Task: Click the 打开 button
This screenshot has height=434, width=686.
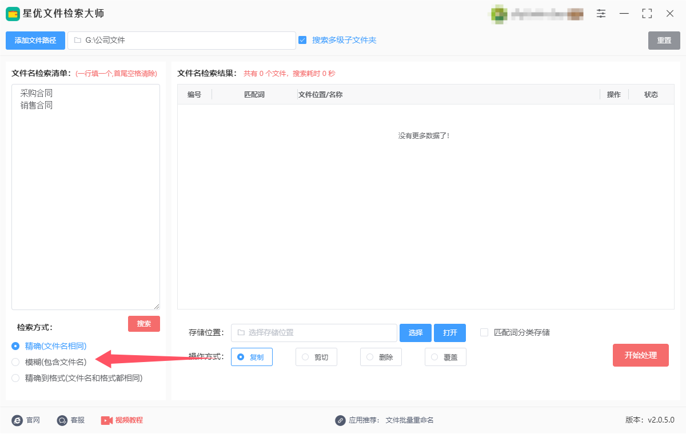Action: (450, 333)
